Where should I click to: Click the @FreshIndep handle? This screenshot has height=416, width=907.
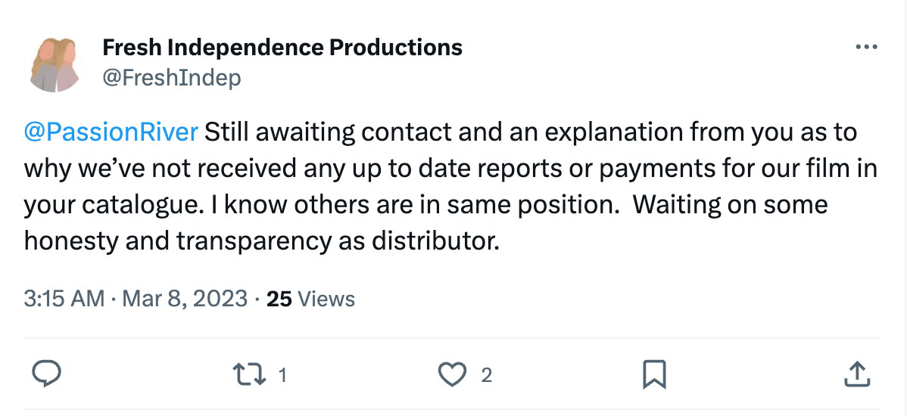pos(172,77)
